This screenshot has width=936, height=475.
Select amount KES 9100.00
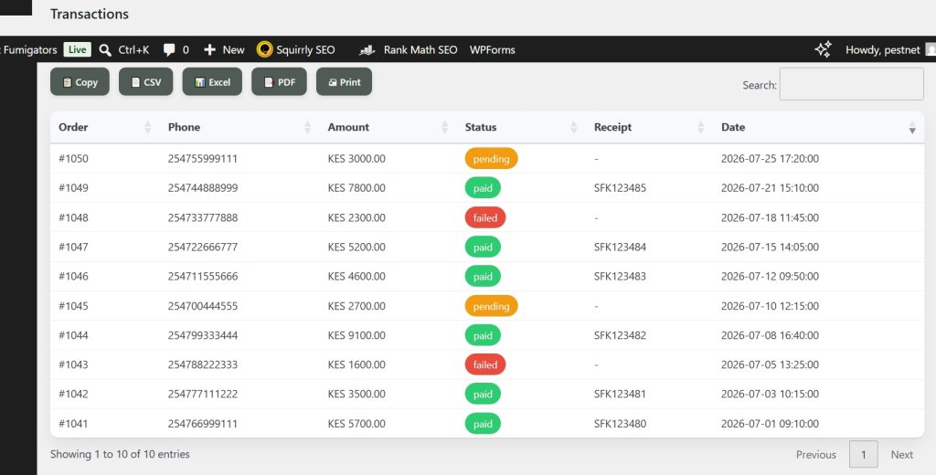356,335
